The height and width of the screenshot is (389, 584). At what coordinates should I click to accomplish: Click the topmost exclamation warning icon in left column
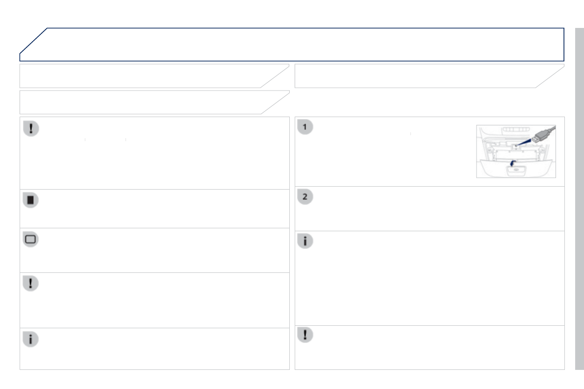point(31,129)
